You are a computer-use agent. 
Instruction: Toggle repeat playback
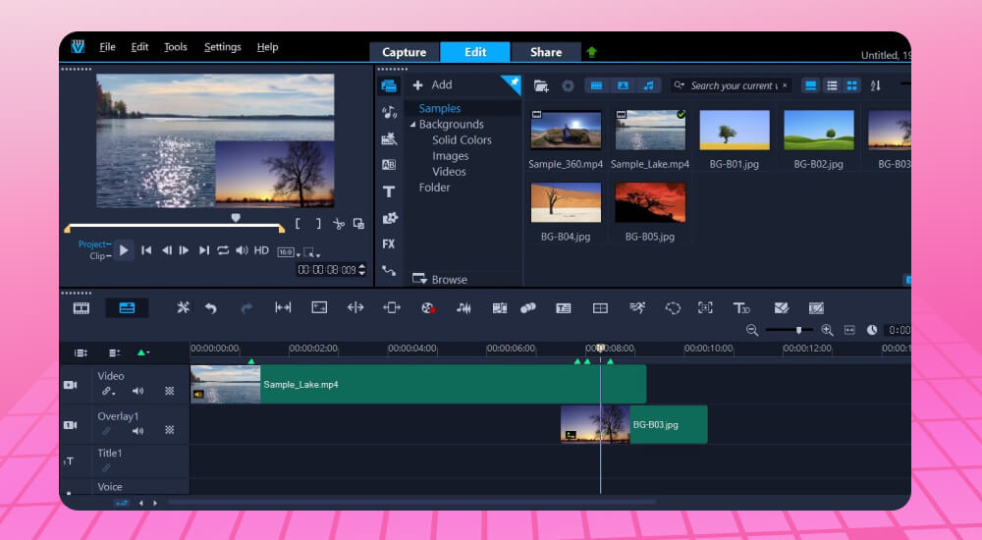pos(223,250)
